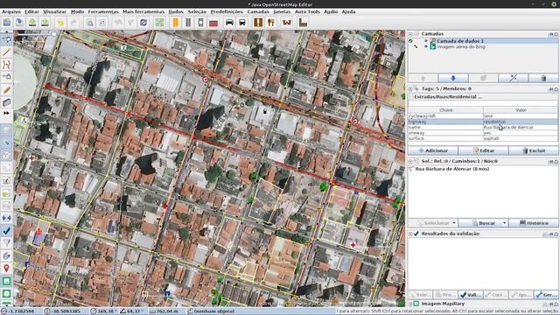Click the Download map data icon
This screenshot has height=315, width=560.
point(32,23)
